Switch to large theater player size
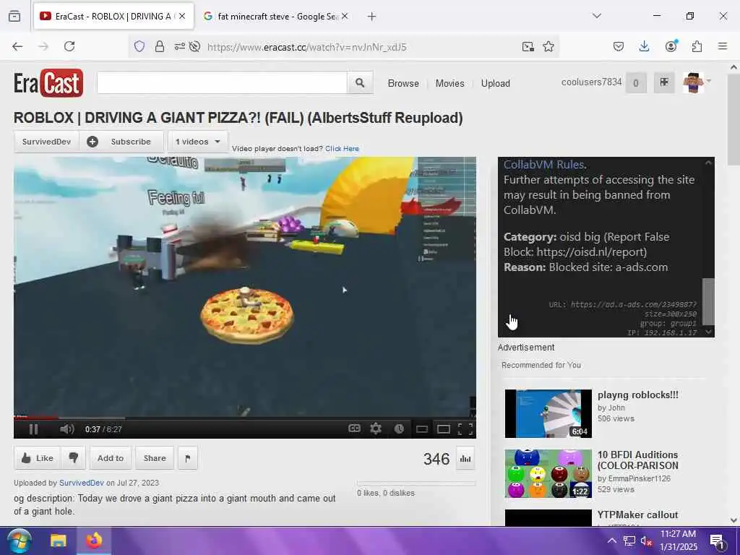The width and height of the screenshot is (740, 555). 444,429
